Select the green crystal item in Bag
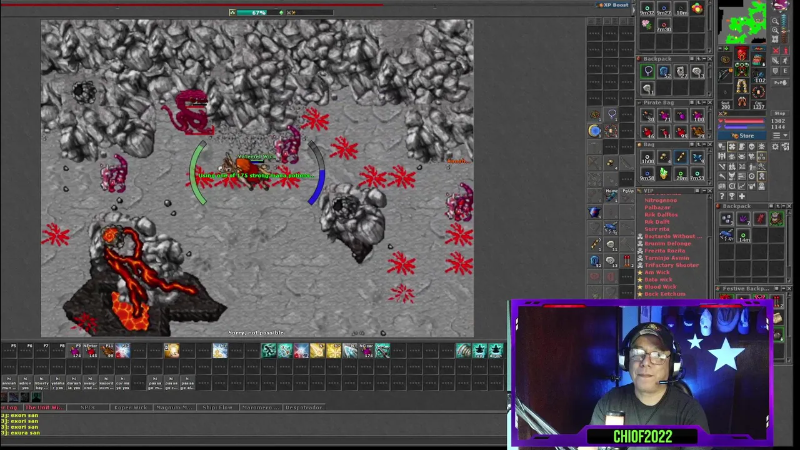Viewport: 800px width, 450px height. pos(664,173)
